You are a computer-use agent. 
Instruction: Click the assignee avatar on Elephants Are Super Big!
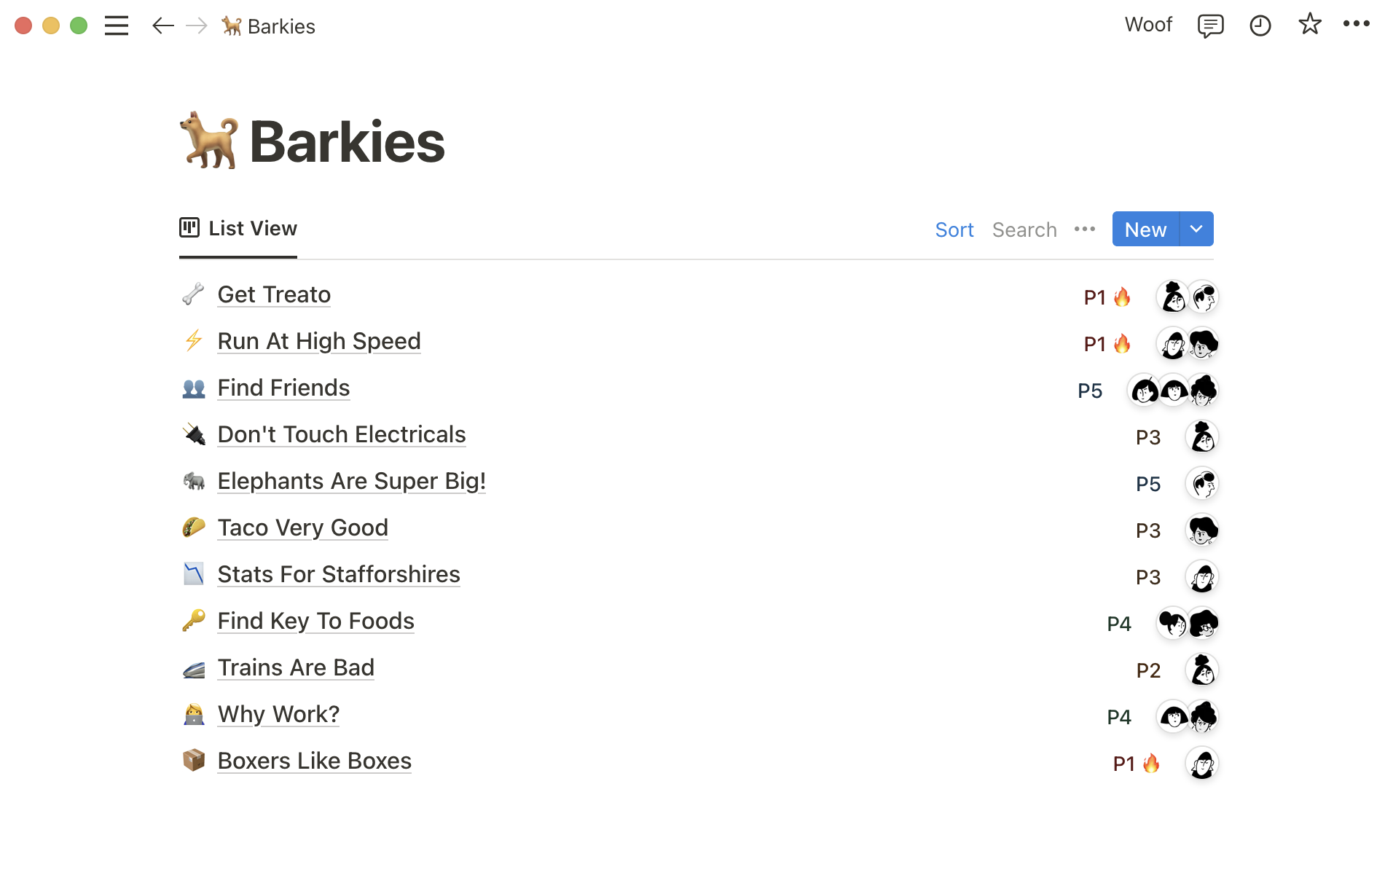1201,483
